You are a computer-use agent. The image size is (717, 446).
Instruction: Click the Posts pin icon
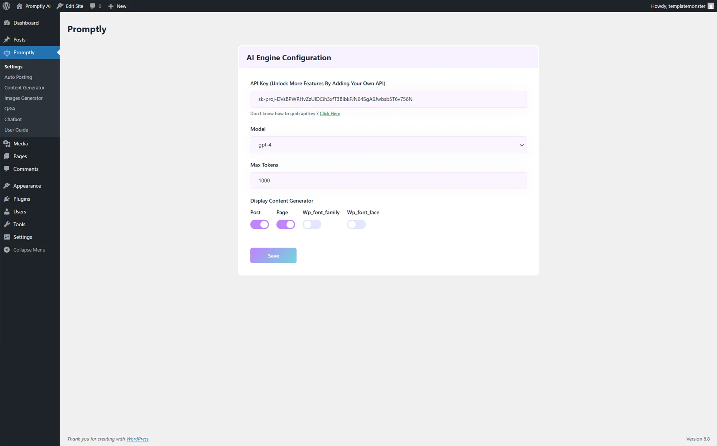tap(7, 39)
